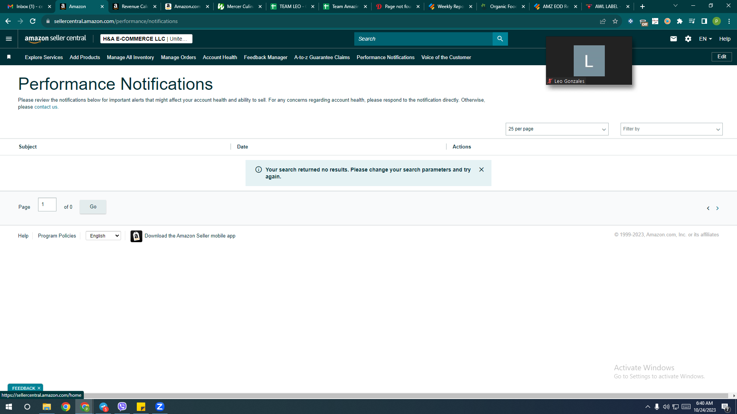Click the Amazon Seller app icon
The height and width of the screenshot is (414, 737).
(136, 236)
